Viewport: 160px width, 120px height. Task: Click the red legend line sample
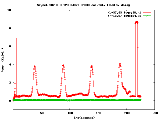tap(147, 12)
